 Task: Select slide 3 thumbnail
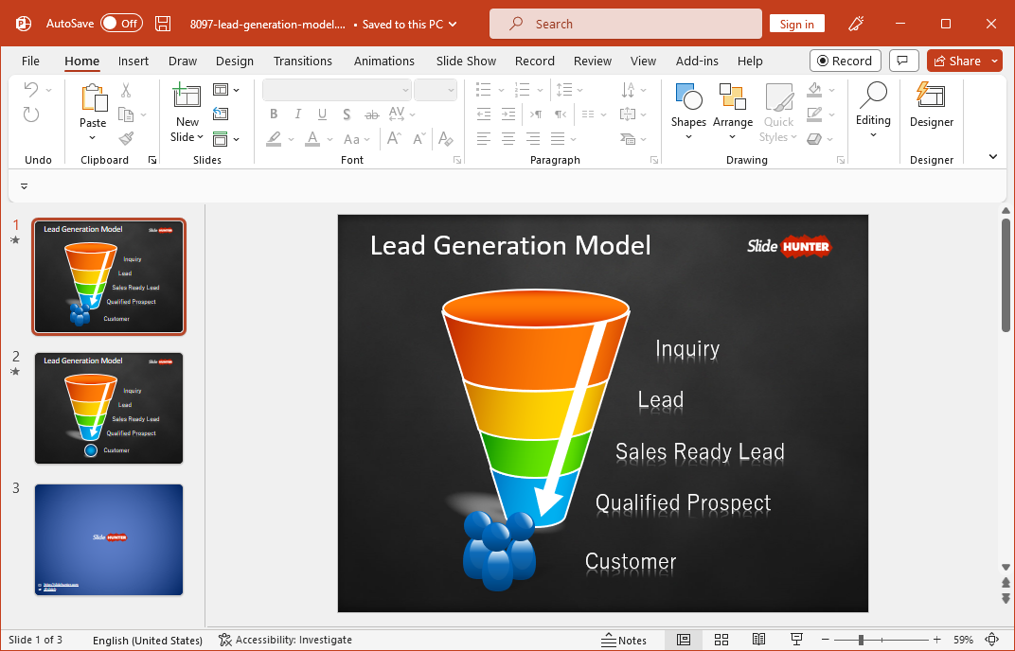(108, 537)
